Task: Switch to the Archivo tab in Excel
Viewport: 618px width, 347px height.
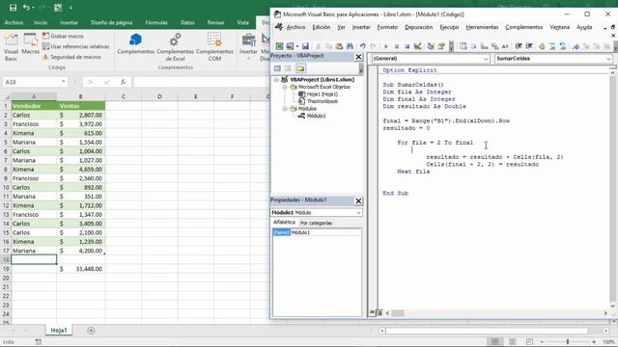Action: tap(14, 23)
